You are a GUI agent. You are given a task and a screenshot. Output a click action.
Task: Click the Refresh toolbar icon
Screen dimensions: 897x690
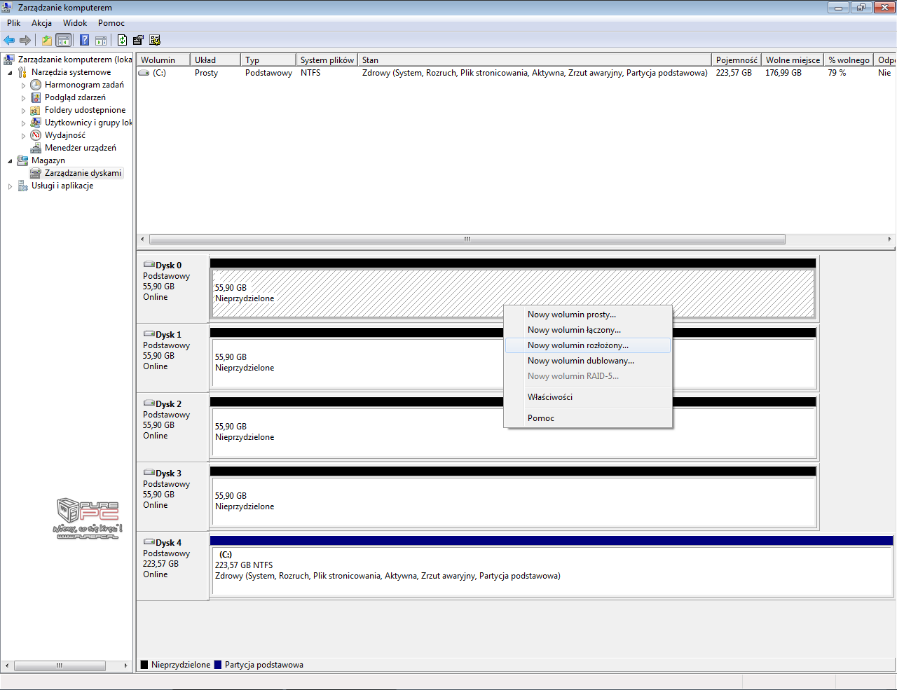pyautogui.click(x=122, y=41)
